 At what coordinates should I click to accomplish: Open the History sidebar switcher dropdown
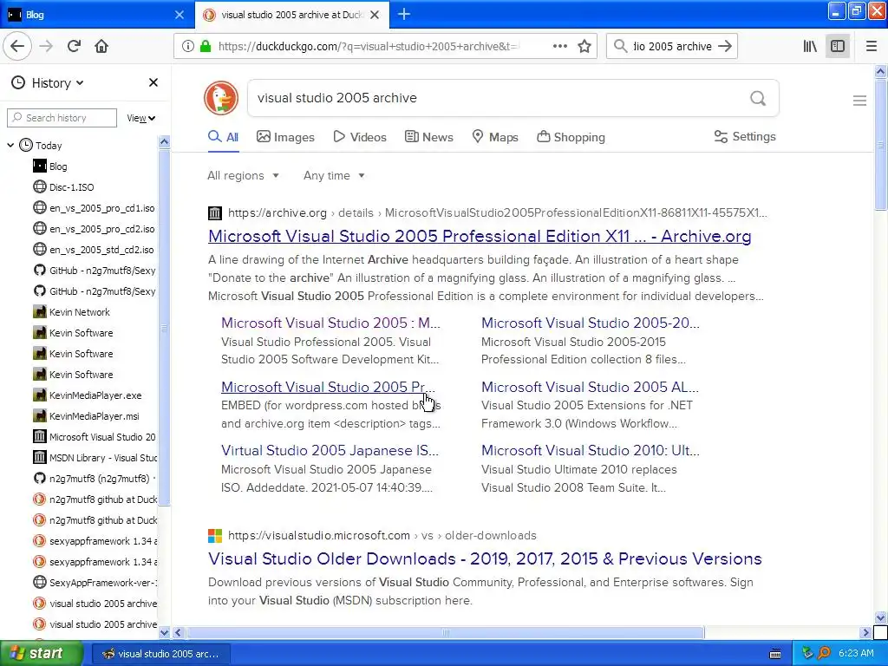click(x=49, y=82)
